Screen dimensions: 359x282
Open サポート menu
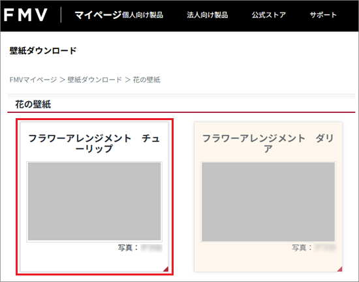(x=323, y=15)
